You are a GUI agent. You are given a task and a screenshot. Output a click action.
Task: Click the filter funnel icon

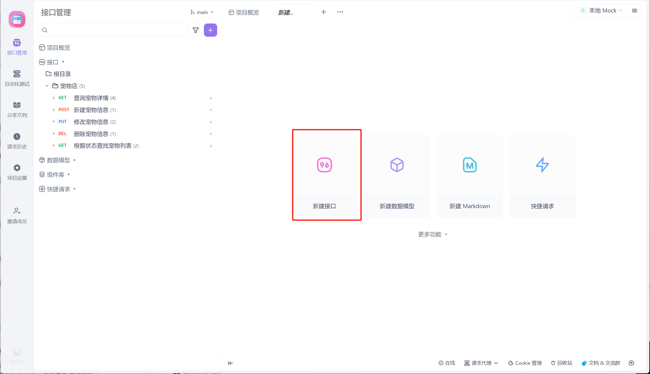click(x=195, y=30)
